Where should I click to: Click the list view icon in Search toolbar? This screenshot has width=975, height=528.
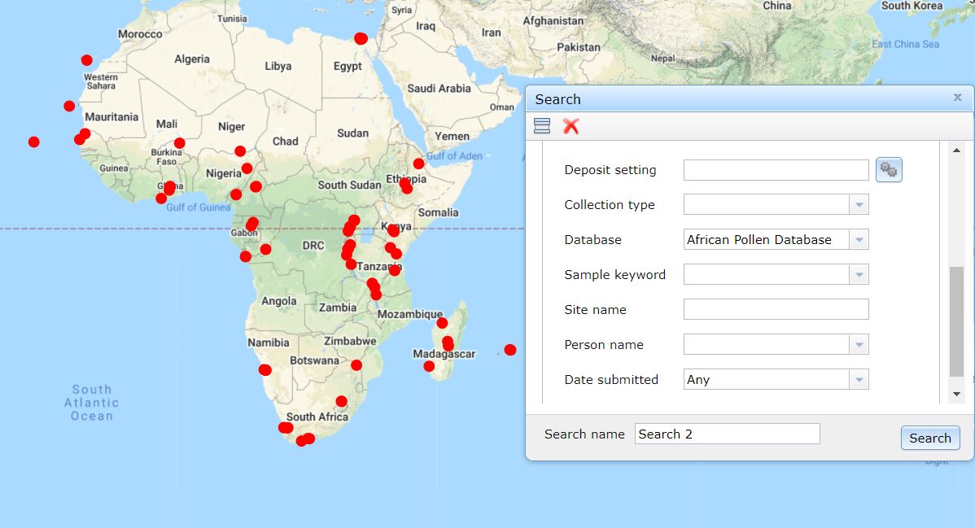click(x=542, y=125)
